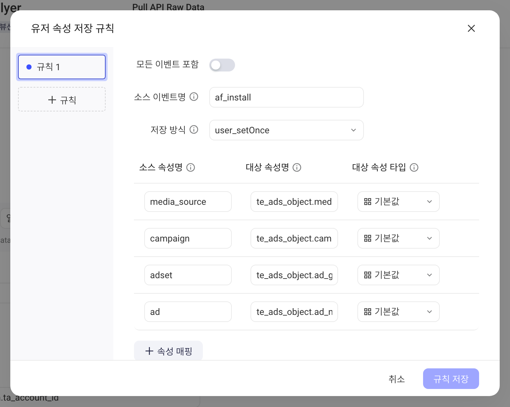
Task: Click the media_source source property field
Action: point(188,202)
